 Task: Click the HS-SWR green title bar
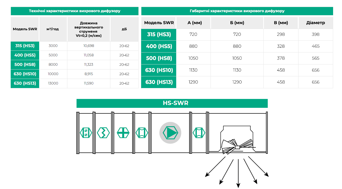[172, 103]
